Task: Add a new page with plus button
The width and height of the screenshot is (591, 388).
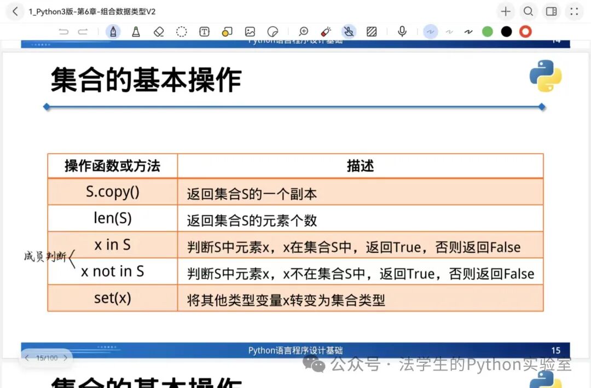Action: [506, 11]
